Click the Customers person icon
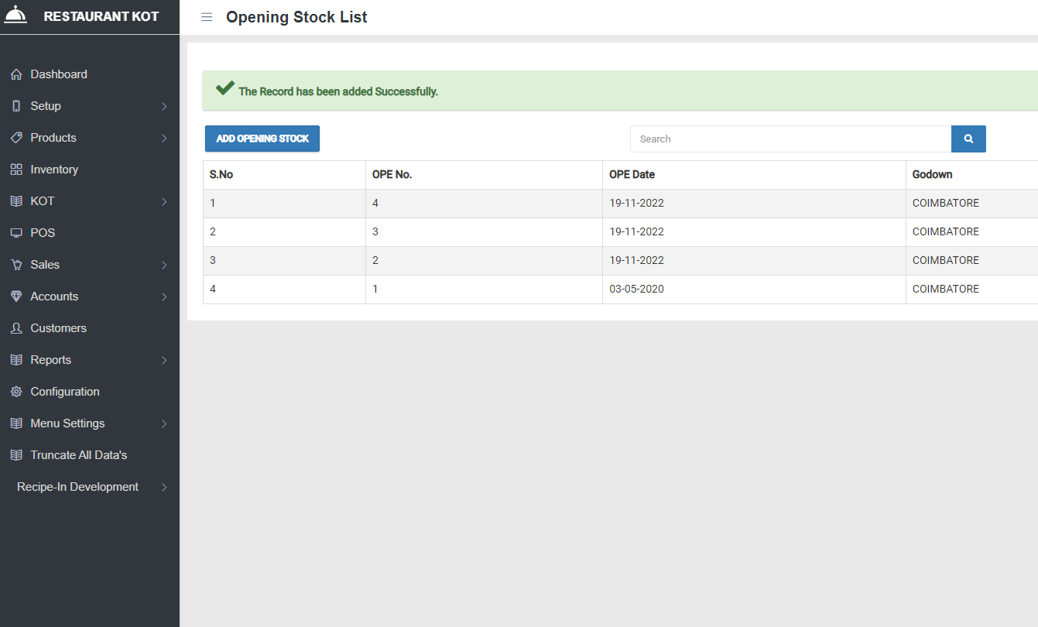This screenshot has height=627, width=1038. pyautogui.click(x=16, y=328)
